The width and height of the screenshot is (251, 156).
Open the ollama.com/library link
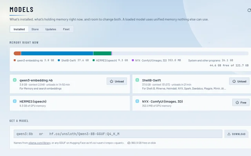tap(39, 143)
